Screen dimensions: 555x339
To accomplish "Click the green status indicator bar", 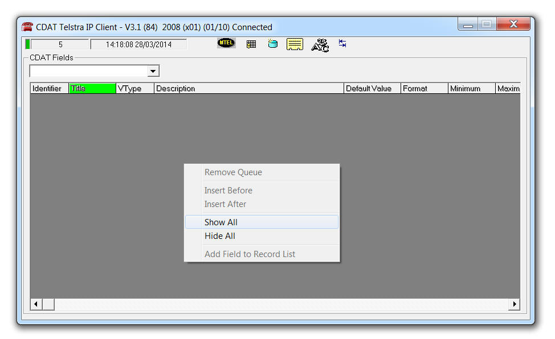I will pos(27,44).
